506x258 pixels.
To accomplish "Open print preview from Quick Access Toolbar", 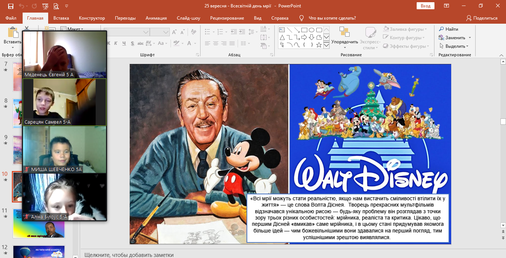I will point(56,6).
